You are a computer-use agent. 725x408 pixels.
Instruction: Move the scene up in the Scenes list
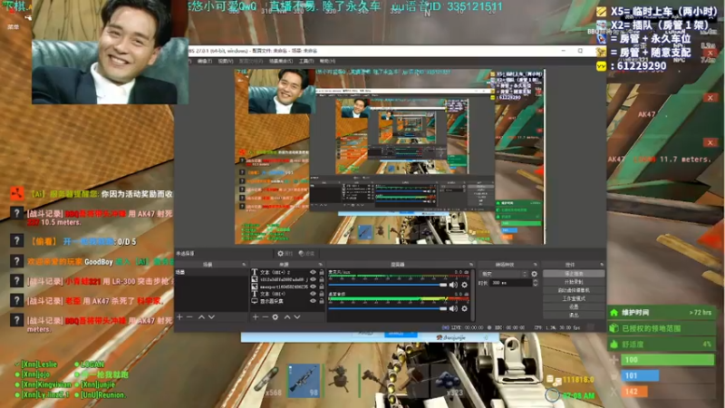click(x=201, y=316)
